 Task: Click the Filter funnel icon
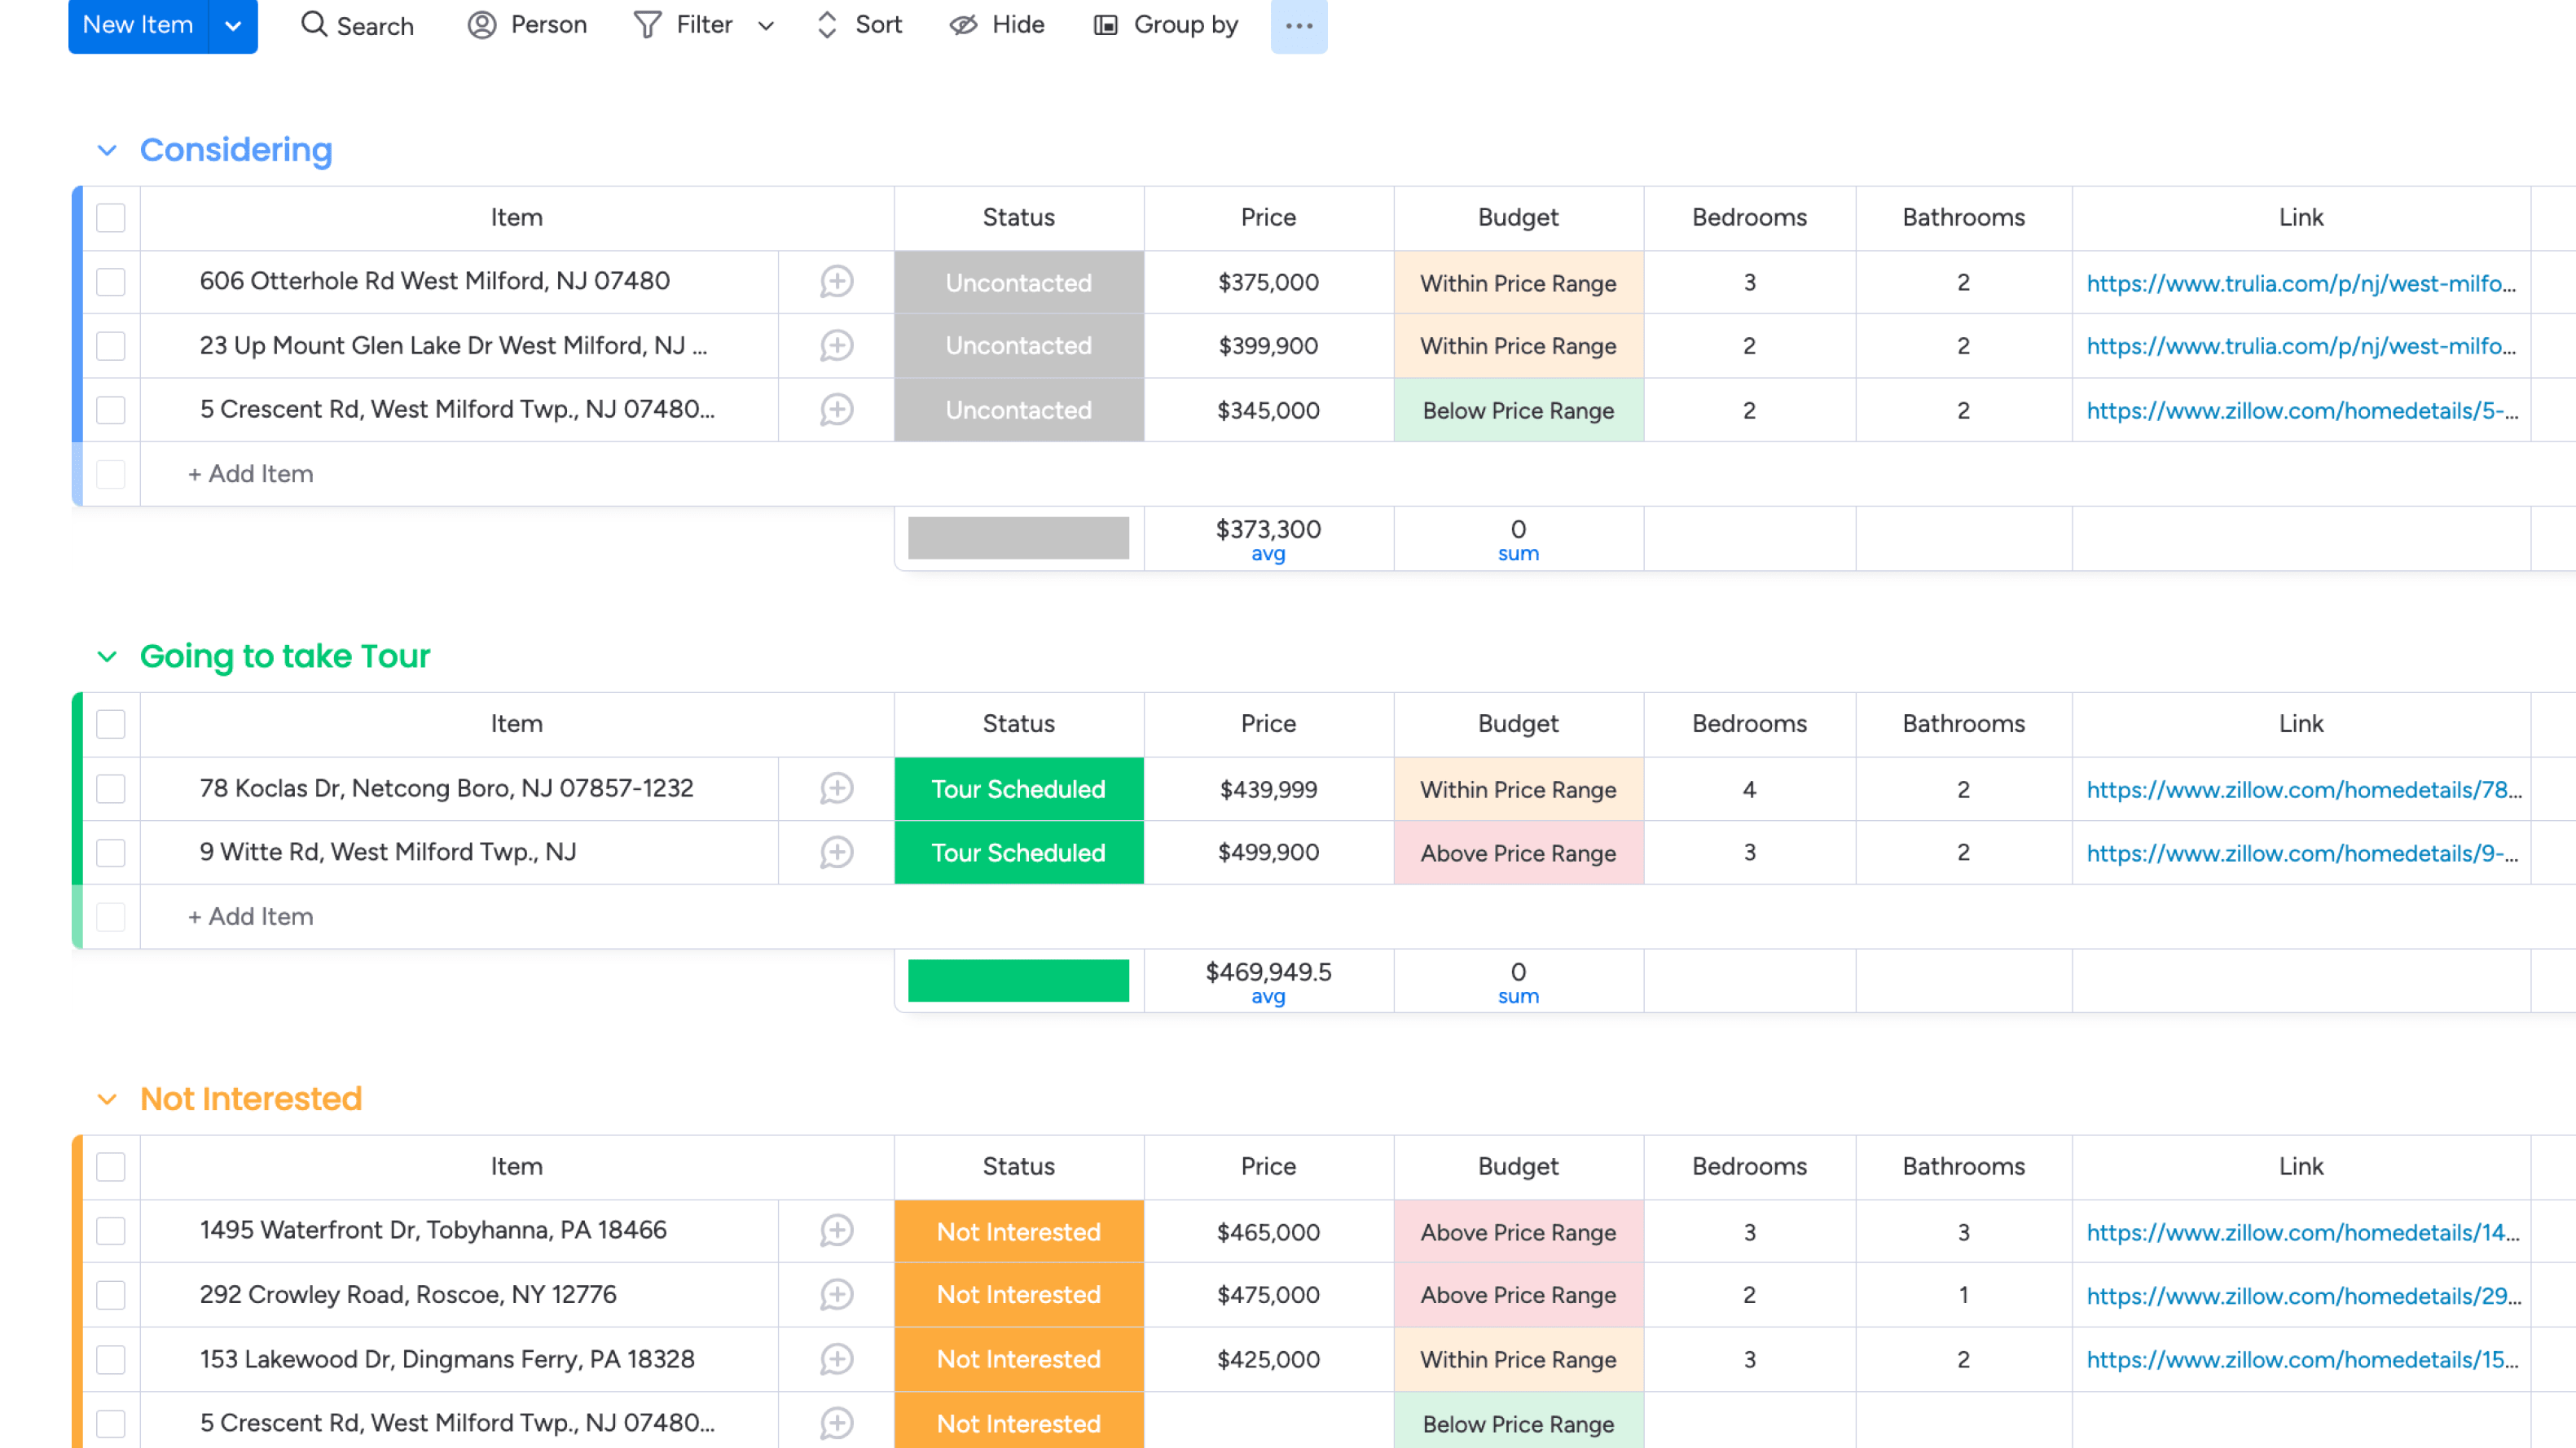(x=647, y=24)
